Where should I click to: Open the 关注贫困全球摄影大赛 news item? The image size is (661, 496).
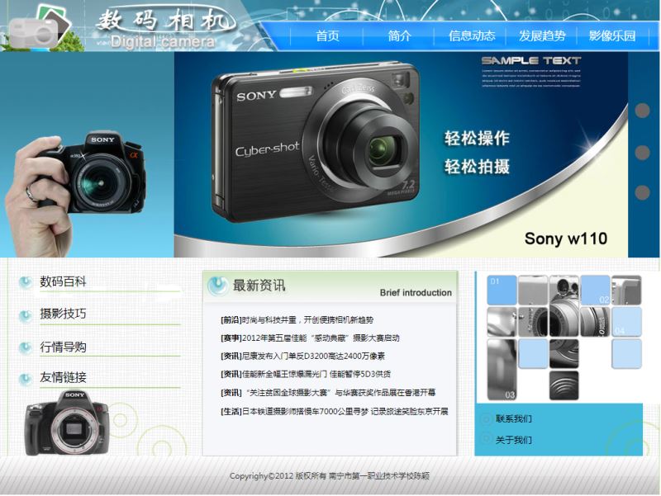pyautogui.click(x=328, y=393)
